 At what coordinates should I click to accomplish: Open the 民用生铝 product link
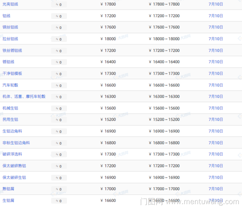pos(10,119)
